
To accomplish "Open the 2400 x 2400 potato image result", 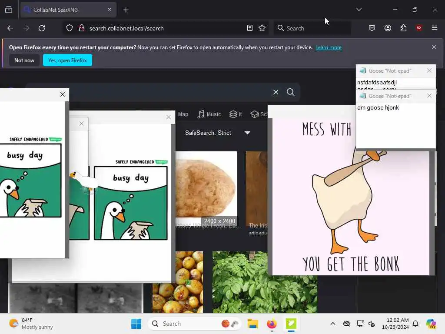I will 206,188.
